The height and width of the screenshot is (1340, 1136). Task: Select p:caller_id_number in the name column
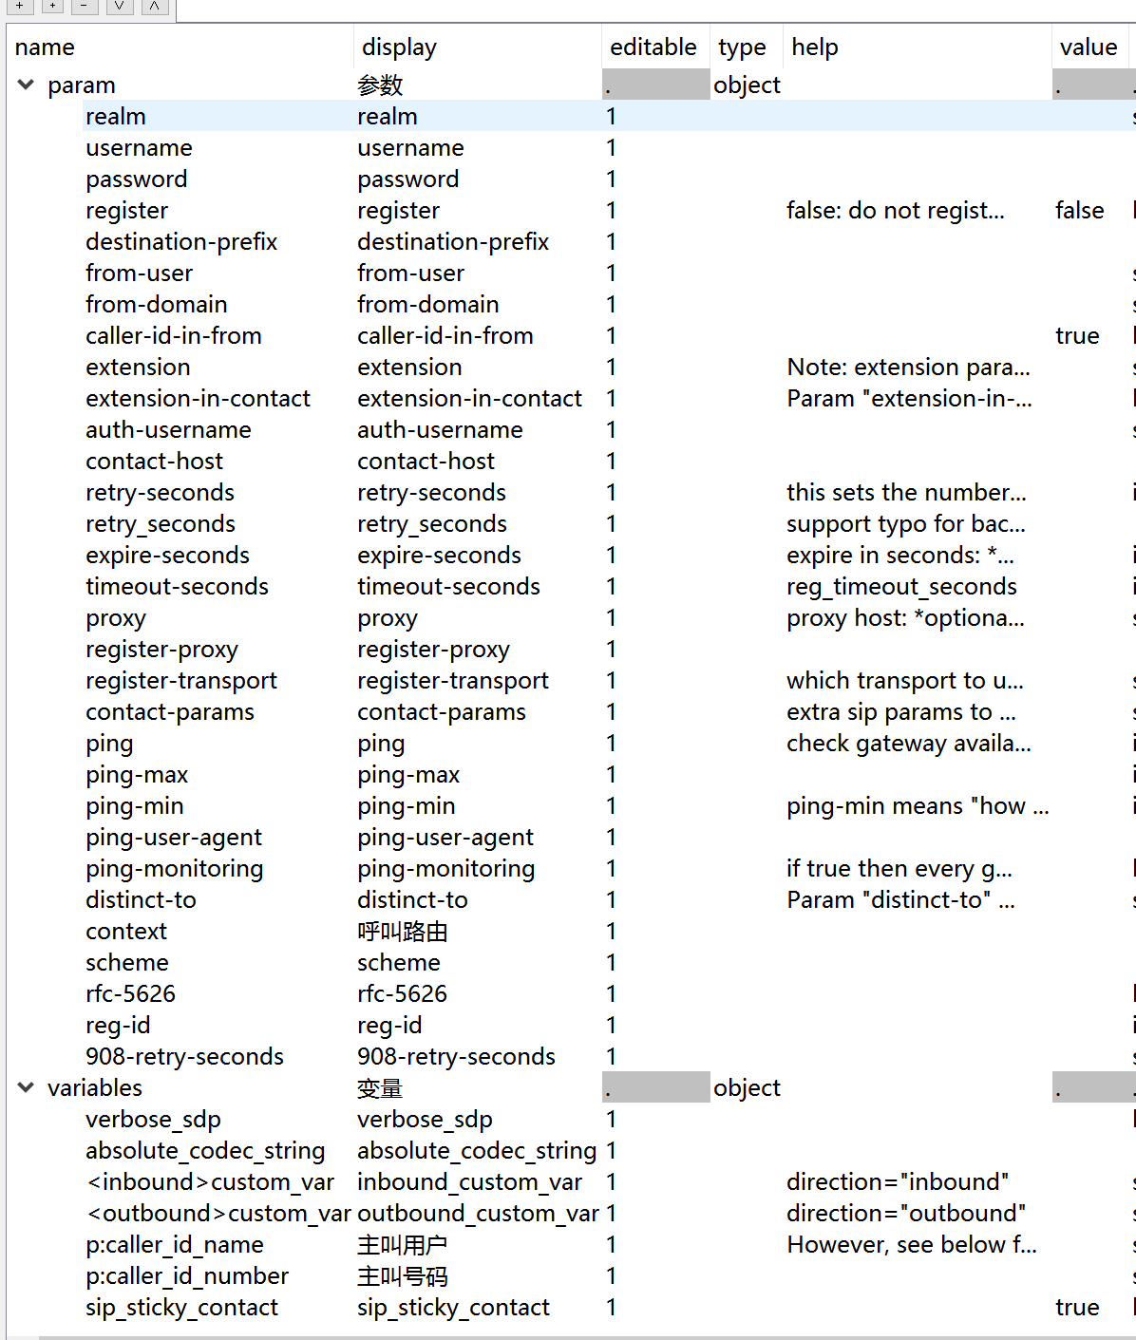187,1276
